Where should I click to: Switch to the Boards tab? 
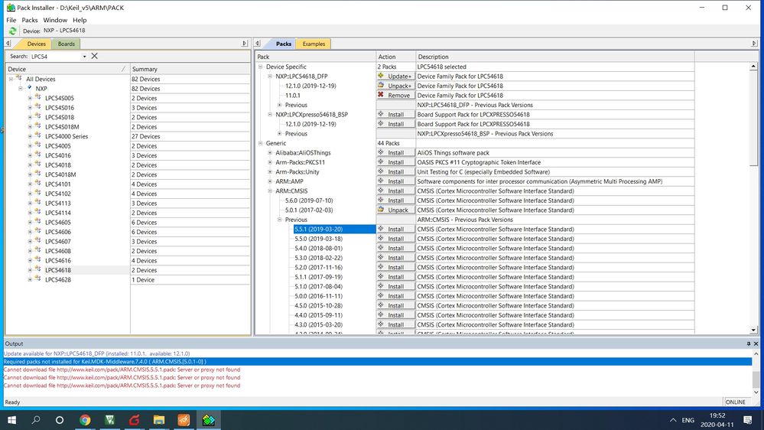[x=67, y=44]
